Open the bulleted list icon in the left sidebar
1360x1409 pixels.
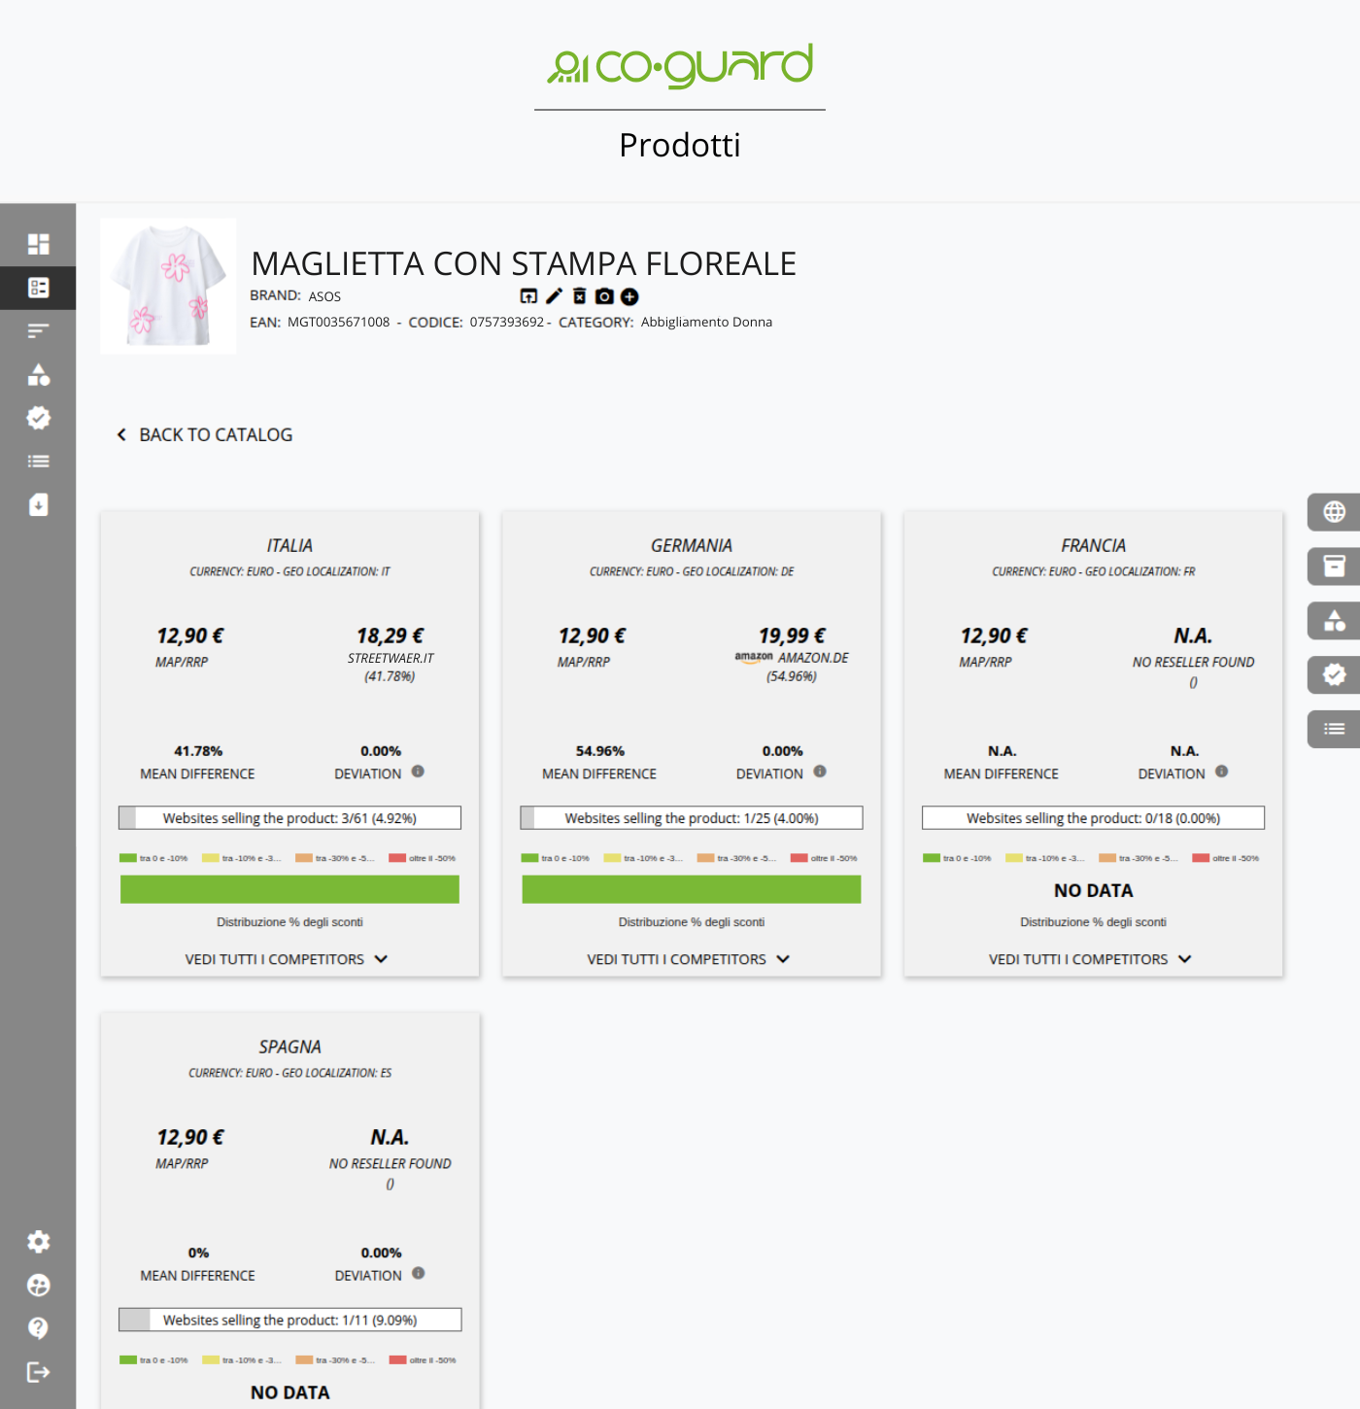point(38,462)
